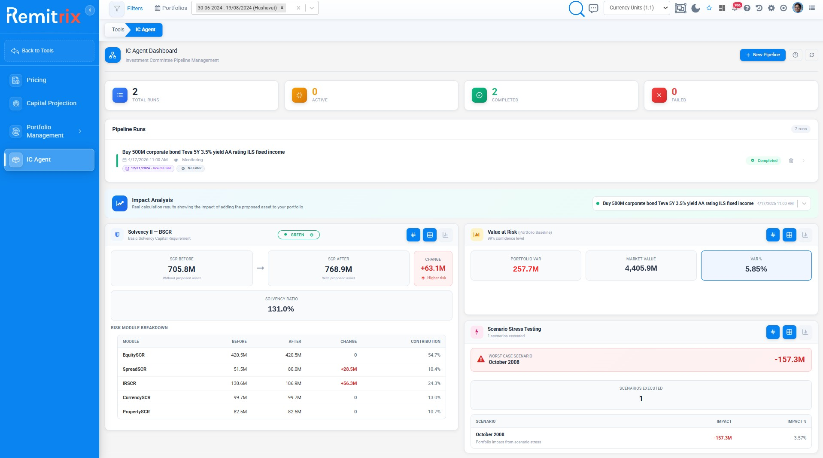
Task: Switch Solvency II panel to numbers view
Action: point(413,235)
